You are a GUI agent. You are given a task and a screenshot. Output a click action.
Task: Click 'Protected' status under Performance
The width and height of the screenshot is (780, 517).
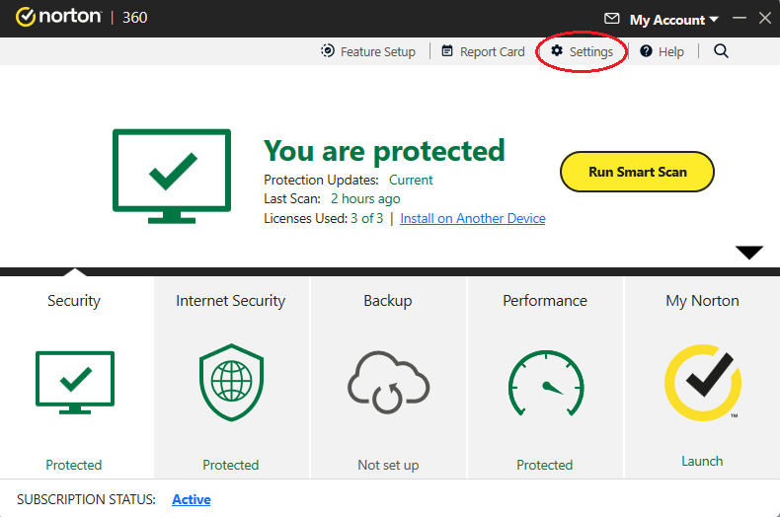click(x=545, y=465)
